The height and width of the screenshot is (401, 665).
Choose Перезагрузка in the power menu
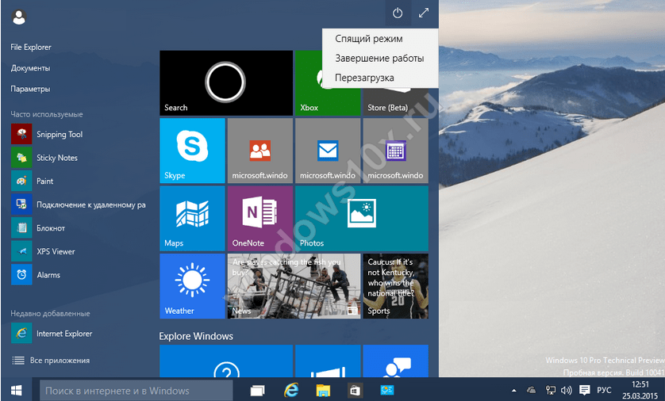[364, 78]
